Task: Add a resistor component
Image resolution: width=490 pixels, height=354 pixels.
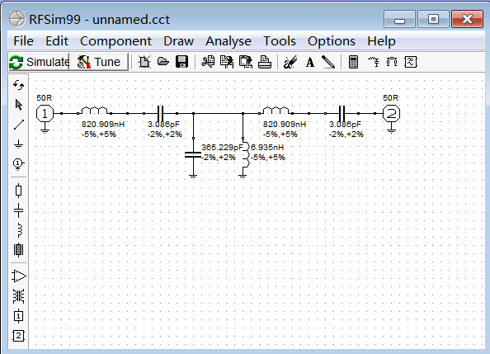Action: pos(19,190)
